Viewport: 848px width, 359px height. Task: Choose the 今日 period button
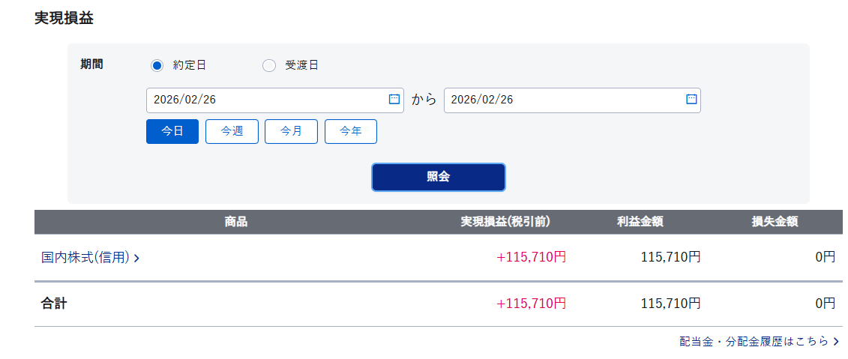click(x=172, y=131)
